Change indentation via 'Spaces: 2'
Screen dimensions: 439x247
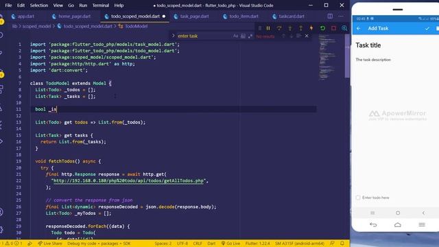coord(163,244)
